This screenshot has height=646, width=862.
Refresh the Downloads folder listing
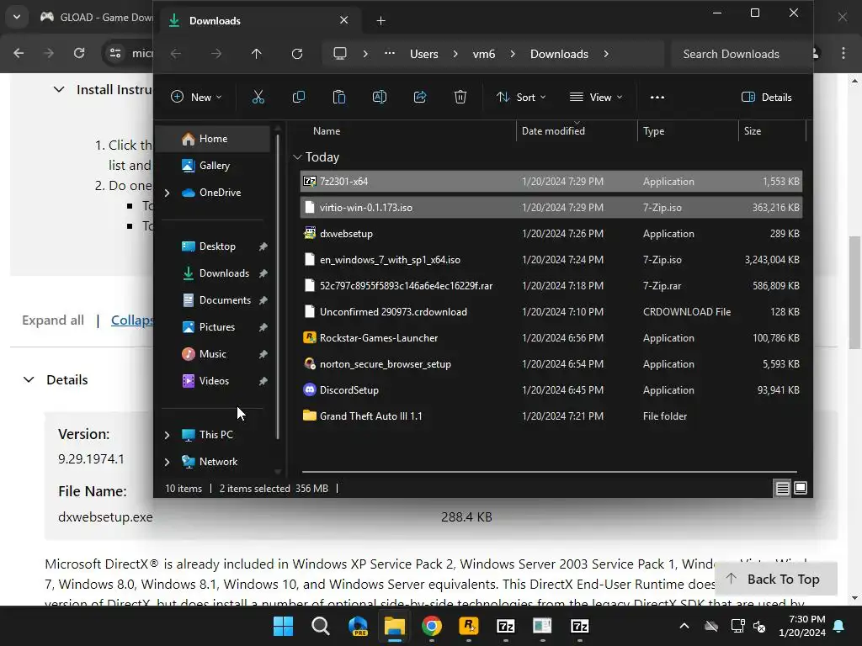[297, 54]
